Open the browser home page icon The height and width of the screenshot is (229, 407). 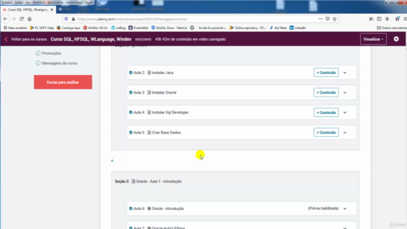coord(30,19)
